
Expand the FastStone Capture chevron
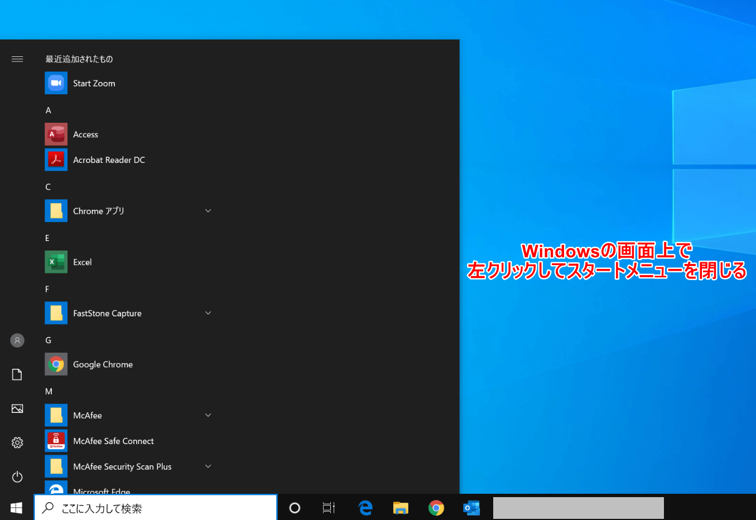[x=208, y=313]
